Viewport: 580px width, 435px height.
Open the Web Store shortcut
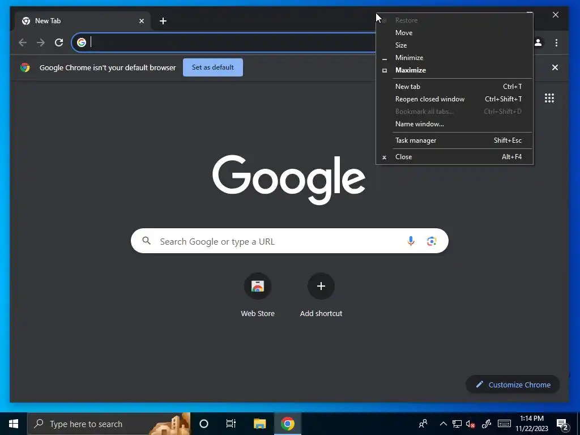258,286
